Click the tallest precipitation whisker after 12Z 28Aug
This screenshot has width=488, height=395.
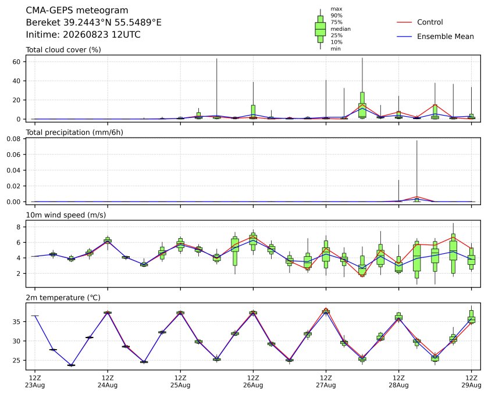click(416, 171)
